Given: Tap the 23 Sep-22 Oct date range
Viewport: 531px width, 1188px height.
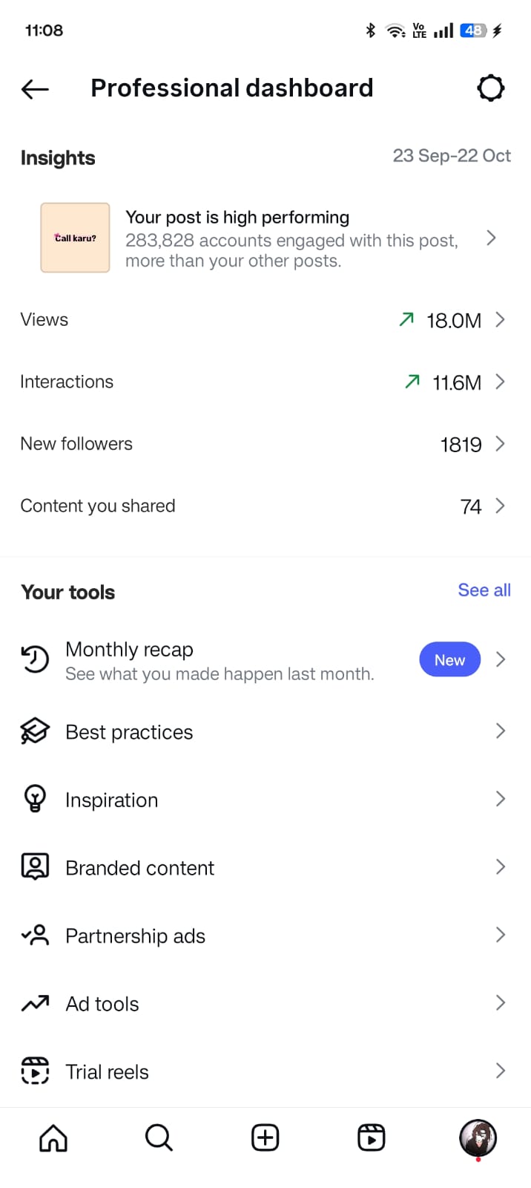Looking at the screenshot, I should coord(452,156).
